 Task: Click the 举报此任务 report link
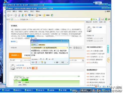pyautogui.click(x=14, y=48)
